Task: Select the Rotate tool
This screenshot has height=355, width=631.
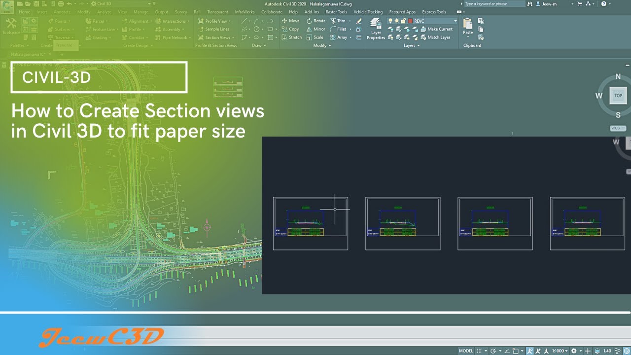Action: tap(316, 21)
